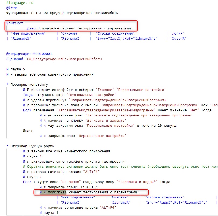
Task: Click the '%user%' table cell
Action: click(x=178, y=39)
